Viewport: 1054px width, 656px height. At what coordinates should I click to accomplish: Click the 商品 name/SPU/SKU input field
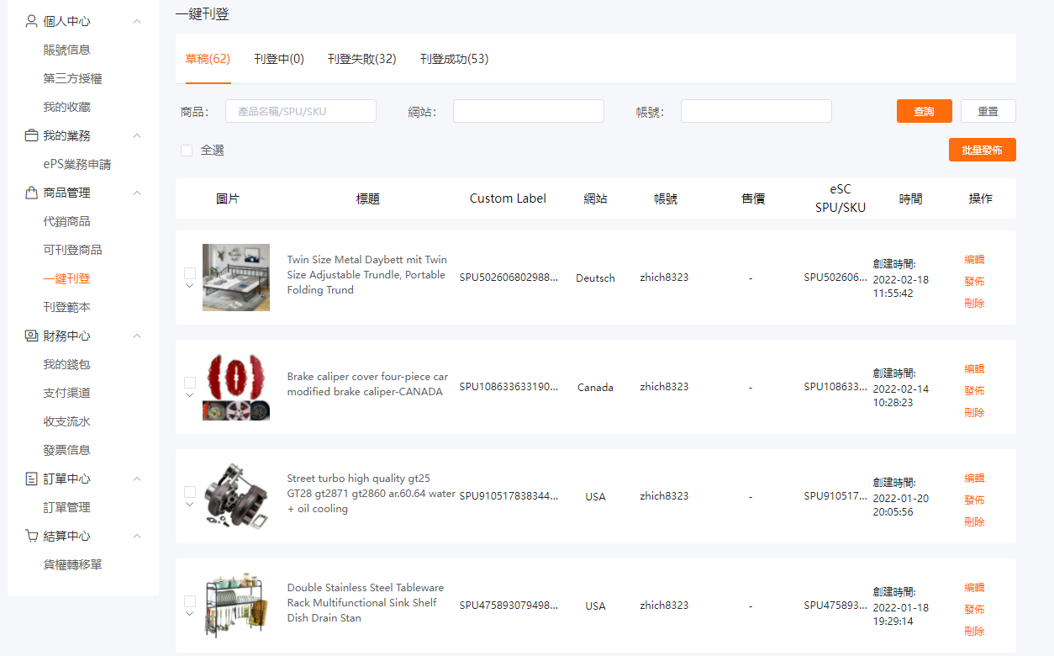coord(300,111)
